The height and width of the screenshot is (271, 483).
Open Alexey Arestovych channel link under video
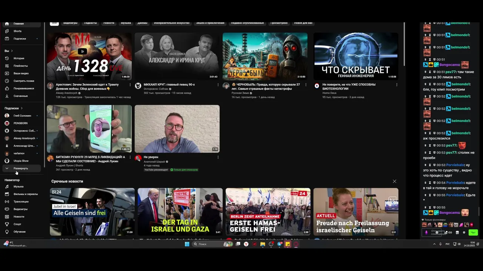click(66, 93)
